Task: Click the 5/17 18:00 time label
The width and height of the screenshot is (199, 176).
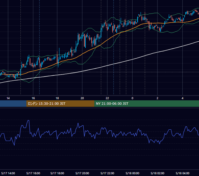Action: (x=57, y=173)
